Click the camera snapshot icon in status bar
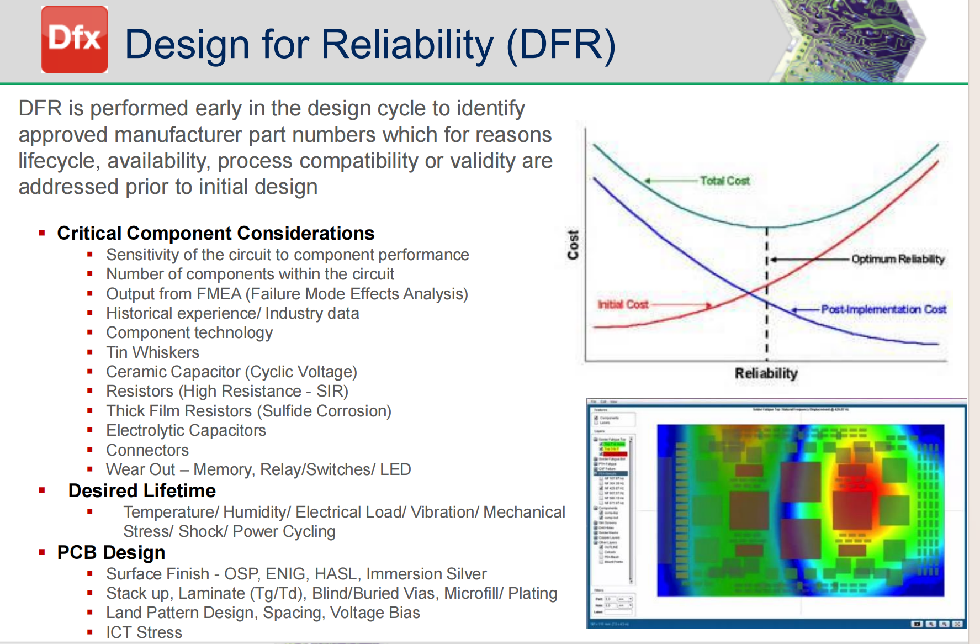Image resolution: width=980 pixels, height=644 pixels. point(917,624)
